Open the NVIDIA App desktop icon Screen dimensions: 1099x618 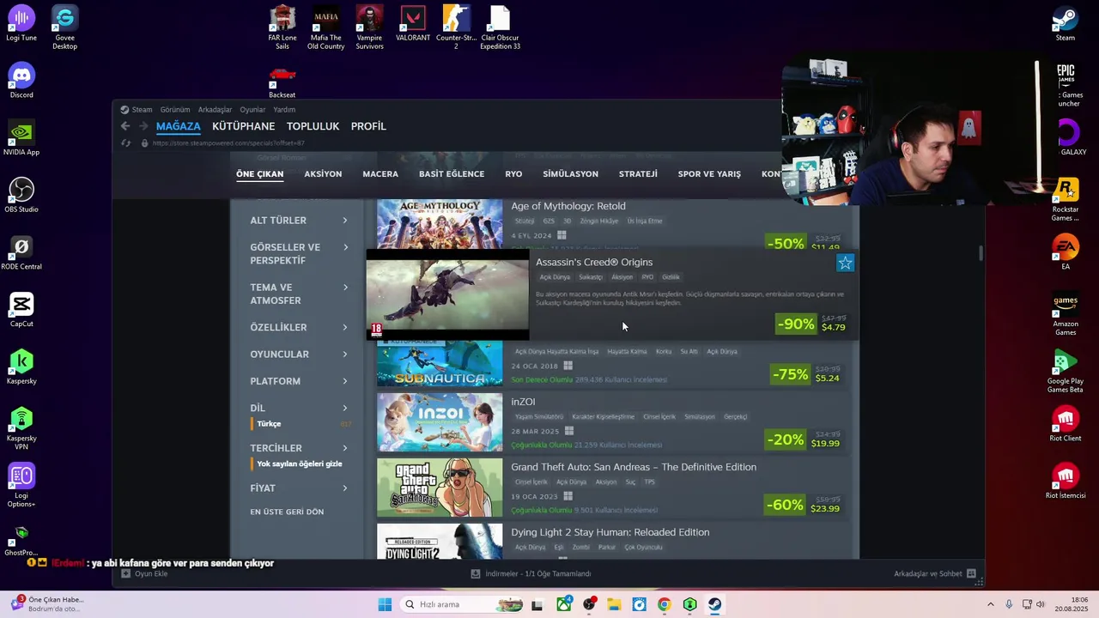(21, 138)
